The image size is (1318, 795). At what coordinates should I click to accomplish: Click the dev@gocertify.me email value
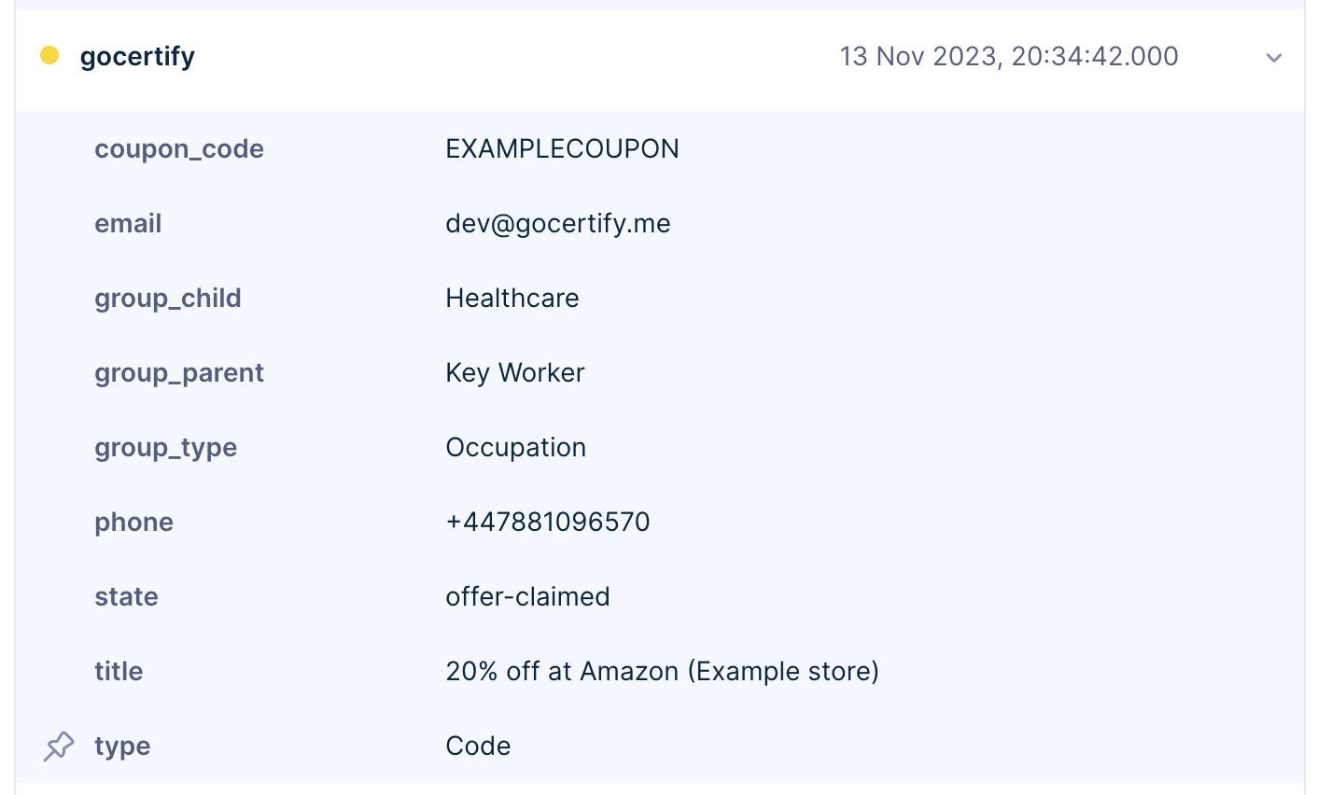pos(558,224)
